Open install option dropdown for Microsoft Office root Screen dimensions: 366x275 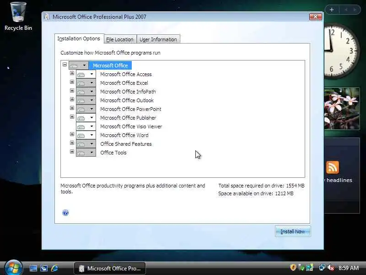tap(79, 66)
